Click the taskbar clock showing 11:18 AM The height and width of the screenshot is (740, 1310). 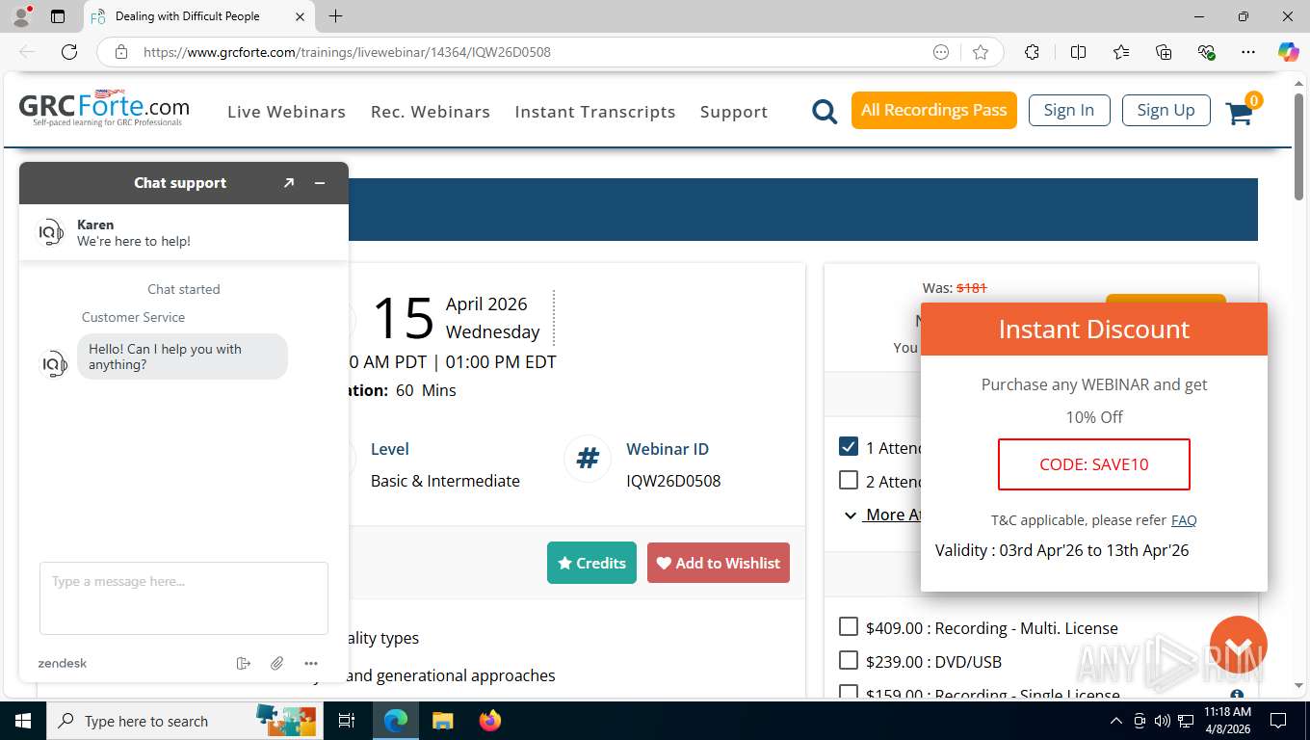point(1227,721)
